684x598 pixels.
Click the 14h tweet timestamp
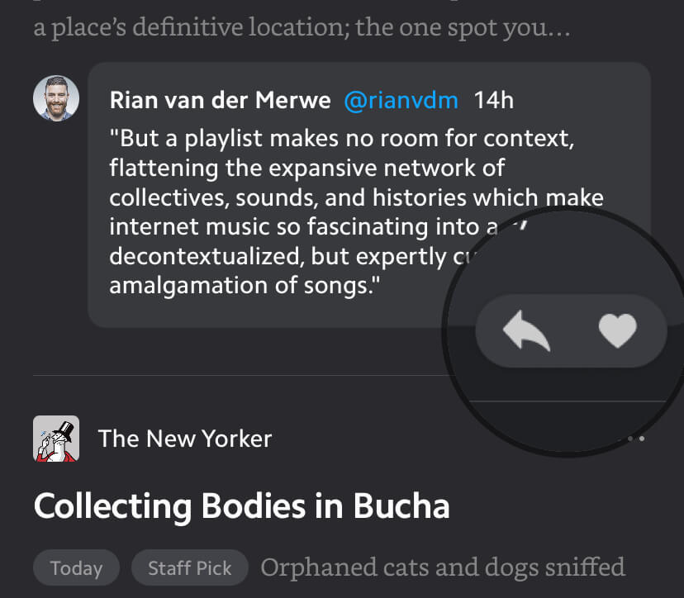point(494,101)
